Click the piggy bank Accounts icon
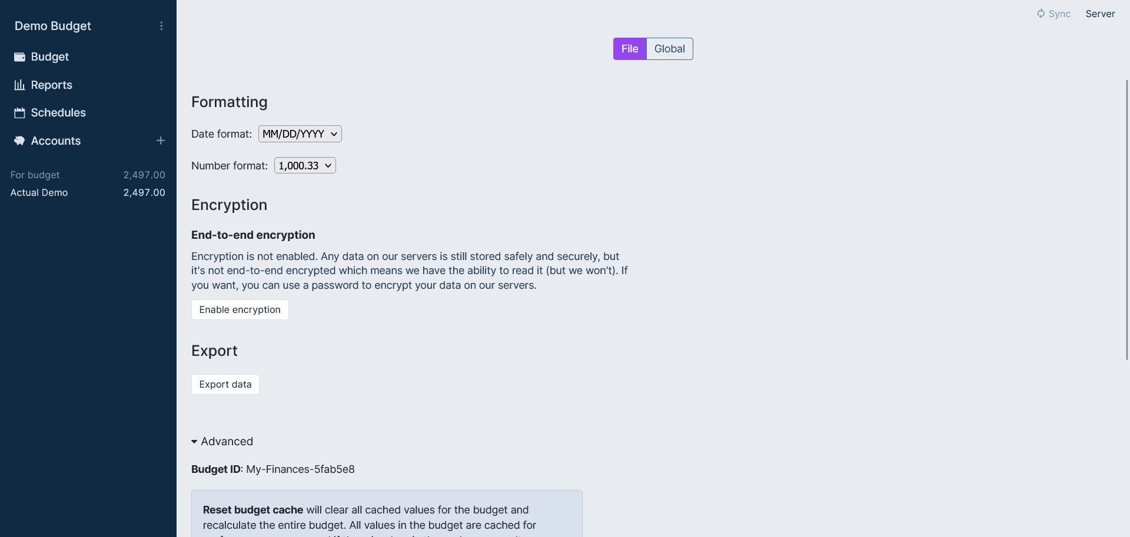 [x=19, y=141]
